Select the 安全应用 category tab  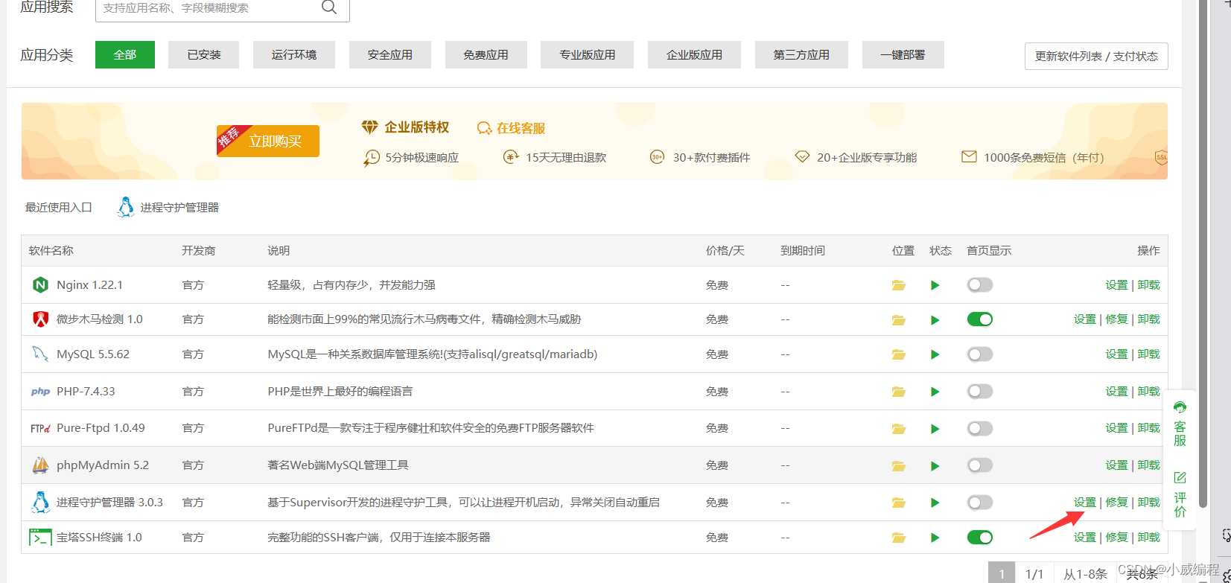(390, 54)
